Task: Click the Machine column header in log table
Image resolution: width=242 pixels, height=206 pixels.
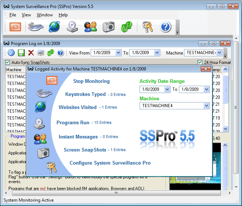Action: pos(15,70)
